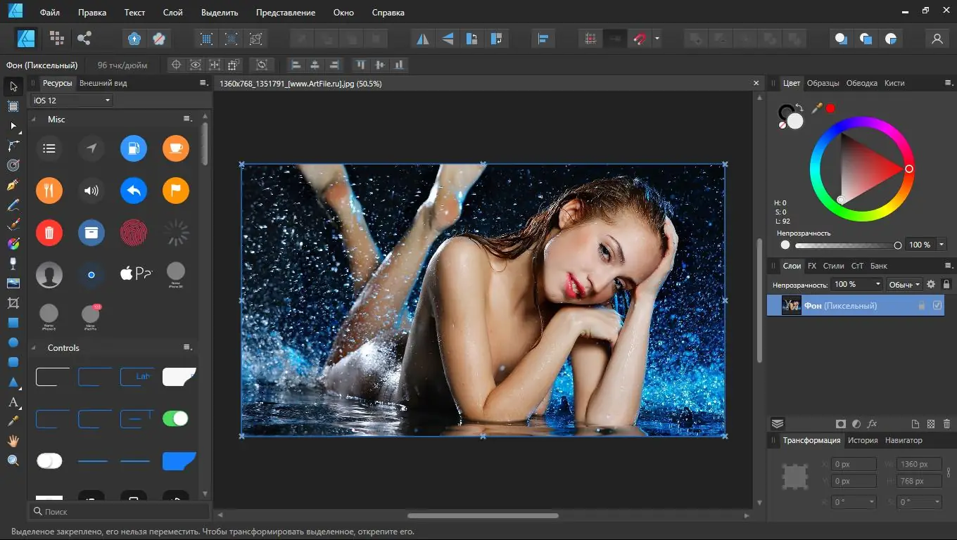This screenshot has height=540, width=957.
Task: Click the green toggle switch asset
Action: pyautogui.click(x=175, y=418)
